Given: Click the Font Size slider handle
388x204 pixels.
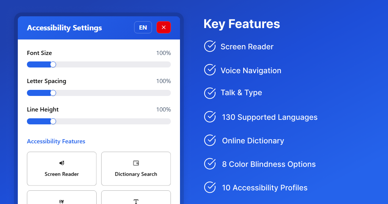Looking at the screenshot, I should tap(53, 64).
